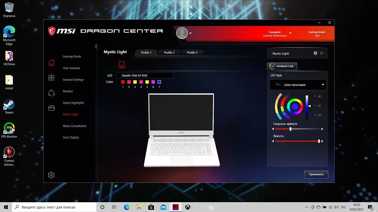Expand the Scenario dropdown arrow
378x212 pixels.
click(x=290, y=33)
